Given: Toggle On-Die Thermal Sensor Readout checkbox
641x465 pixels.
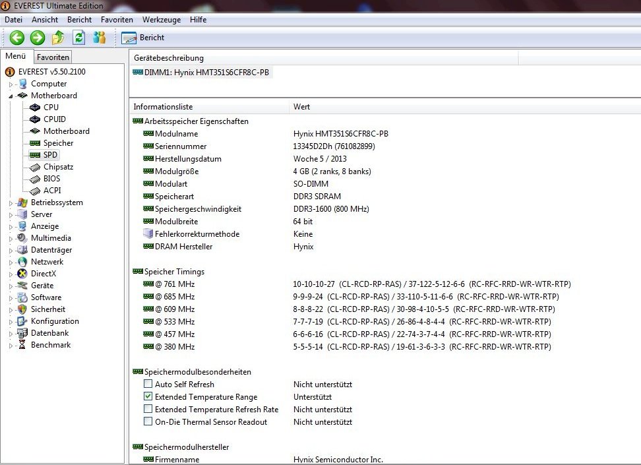Looking at the screenshot, I should click(148, 422).
